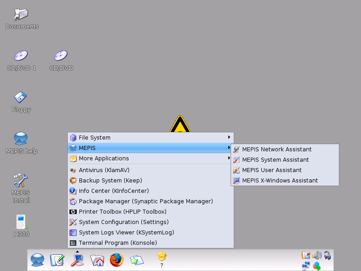The height and width of the screenshot is (271, 361).
Task: Expand the More Applications submenu arrow
Action: (x=229, y=158)
